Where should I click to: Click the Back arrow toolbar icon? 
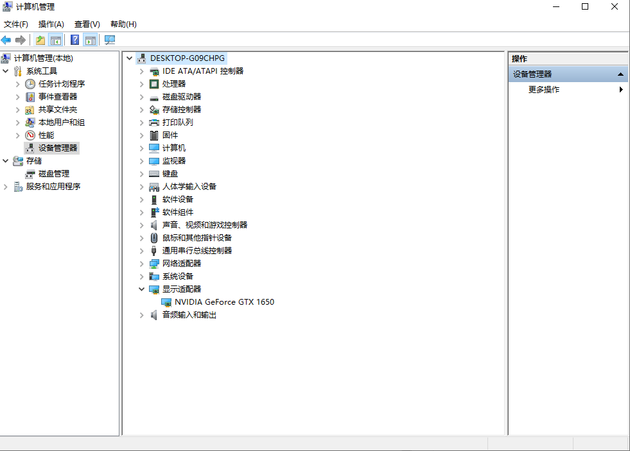pos(6,40)
